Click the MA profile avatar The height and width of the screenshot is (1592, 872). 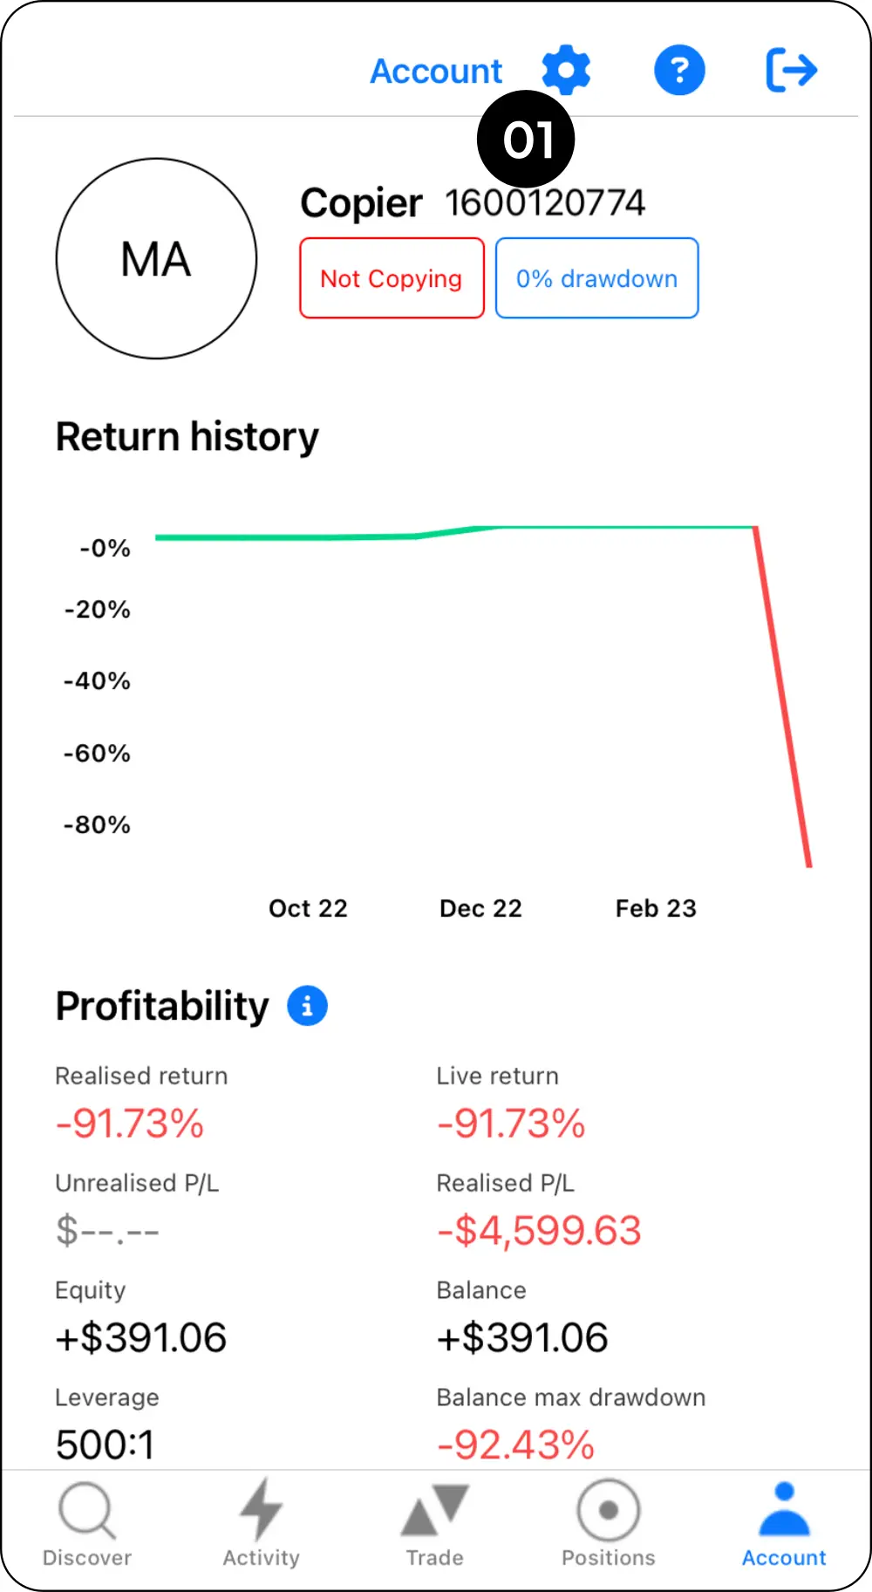pos(156,258)
